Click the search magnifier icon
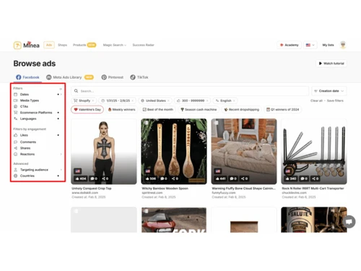361x271 pixels. (76, 91)
